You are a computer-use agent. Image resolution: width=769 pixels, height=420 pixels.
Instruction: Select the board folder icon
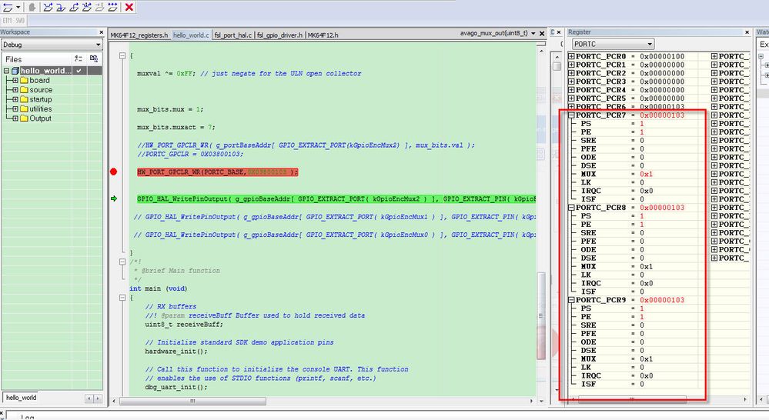click(24, 80)
